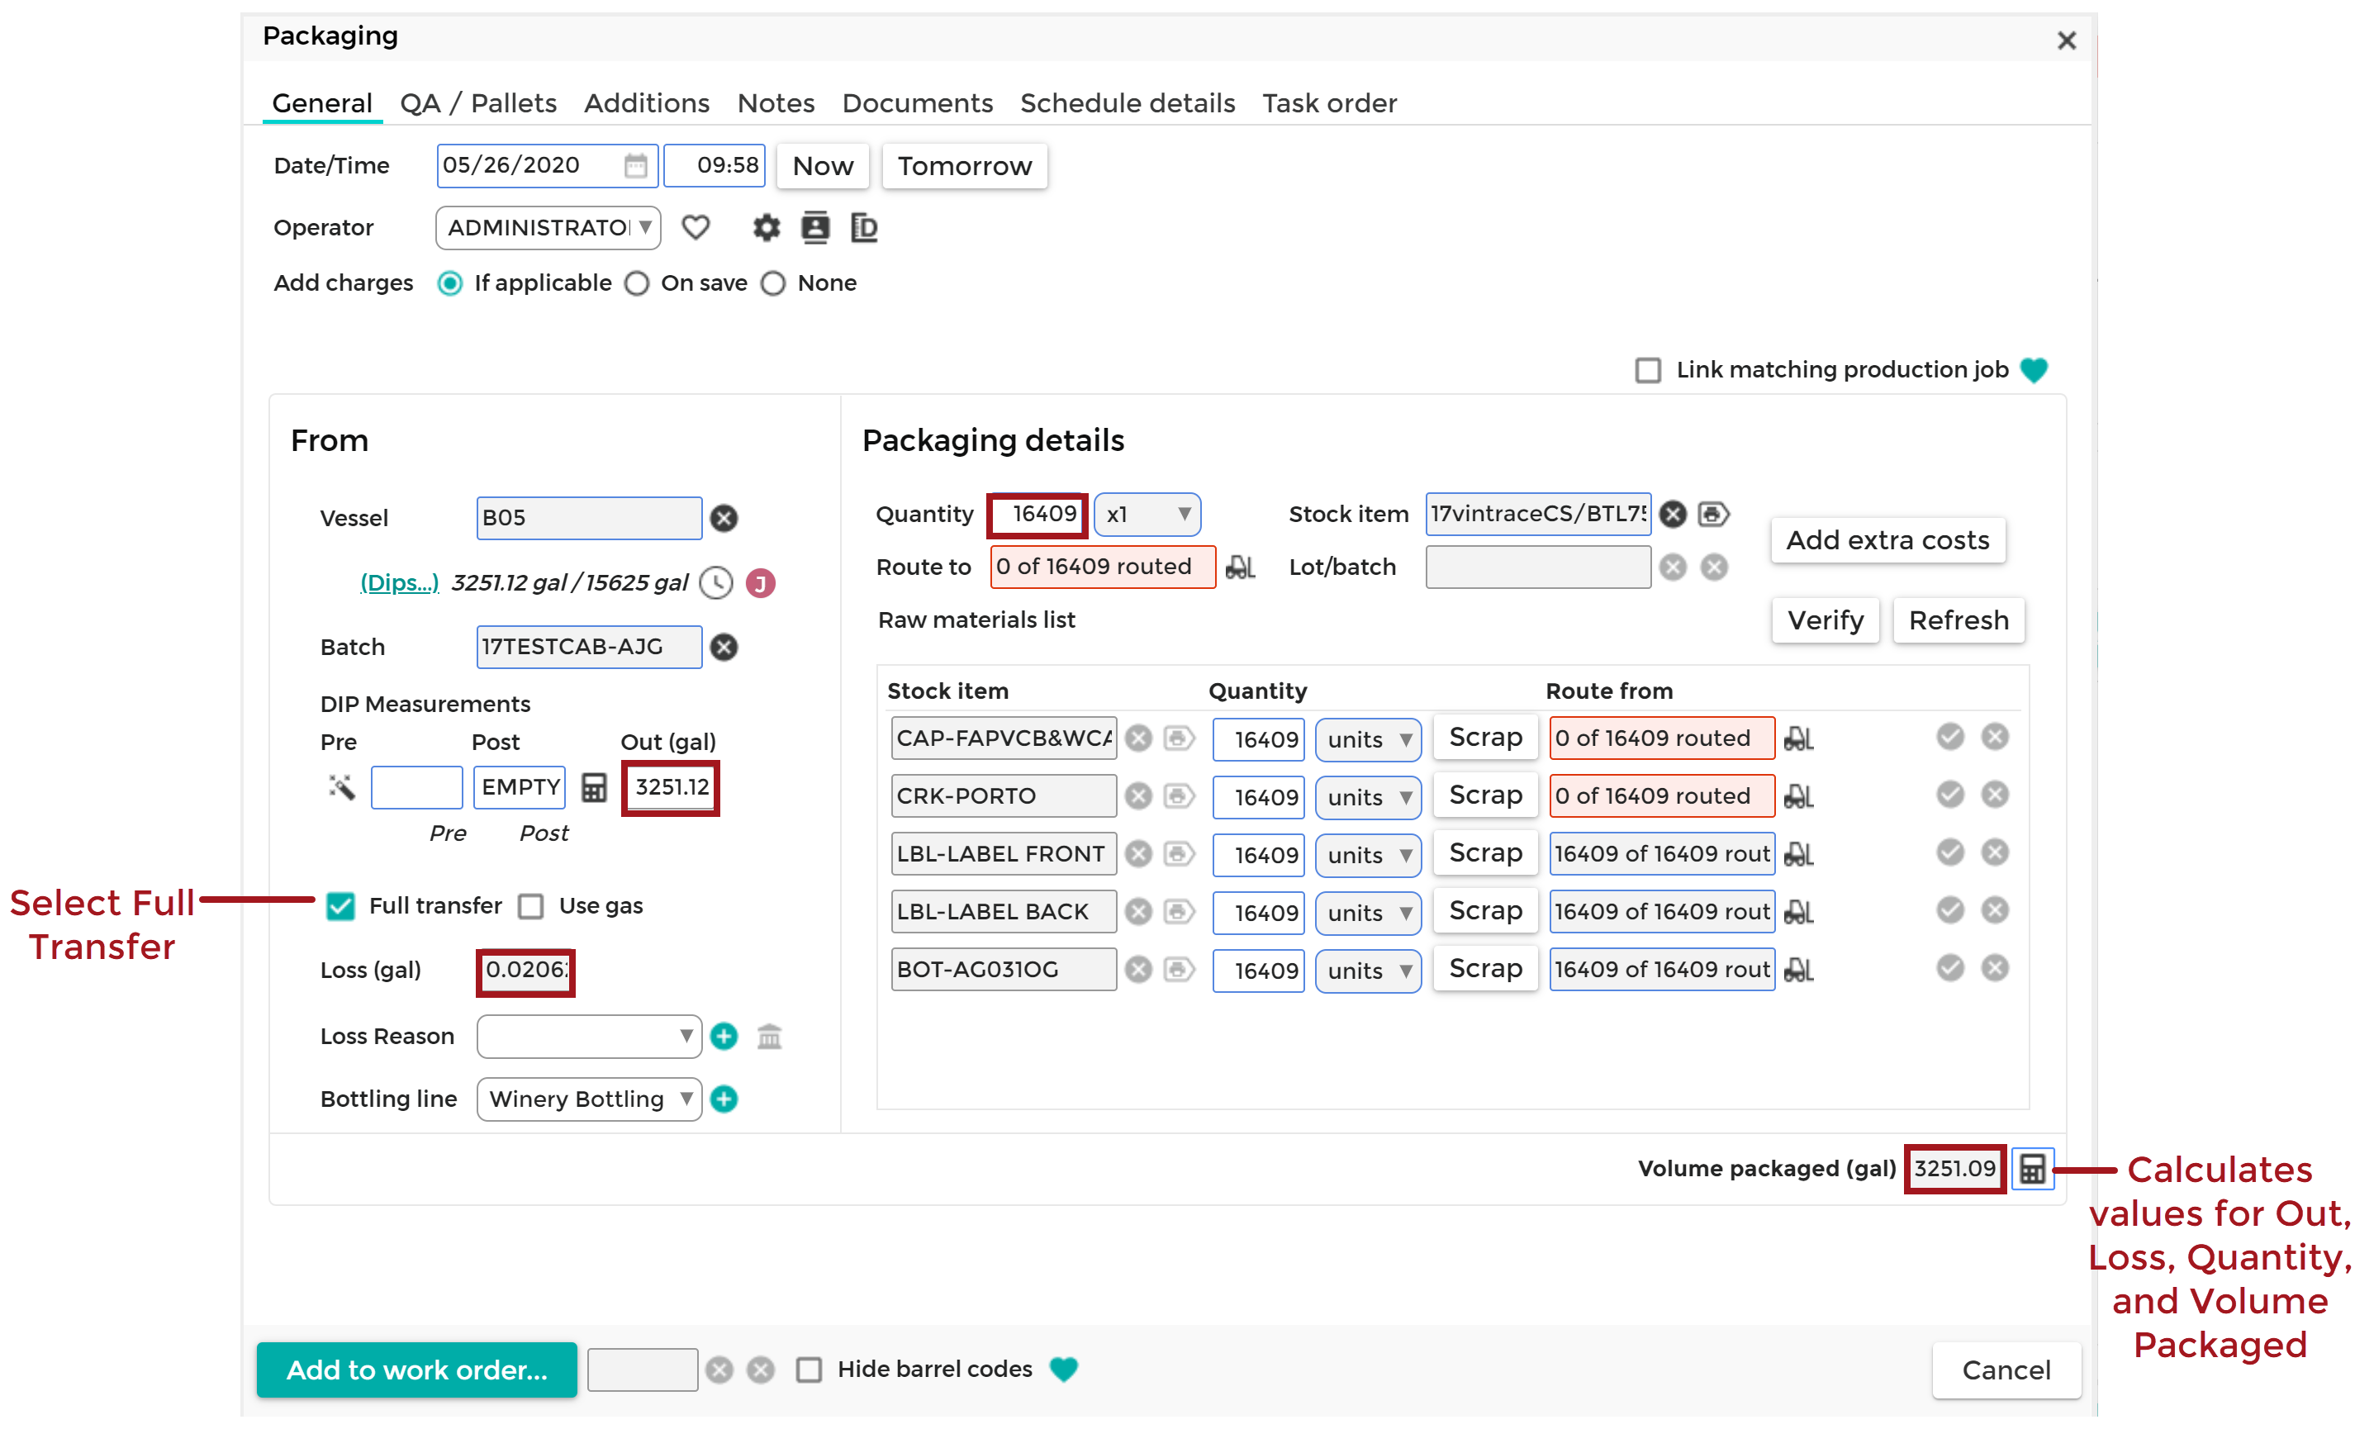Clear the B05 vessel with X icon
2374x1429 pixels.
[724, 518]
